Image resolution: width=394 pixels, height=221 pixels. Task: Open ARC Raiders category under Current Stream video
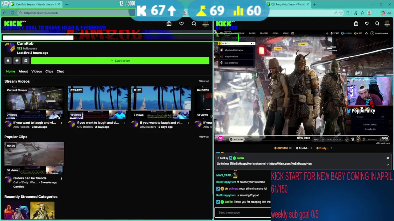click(x=21, y=127)
